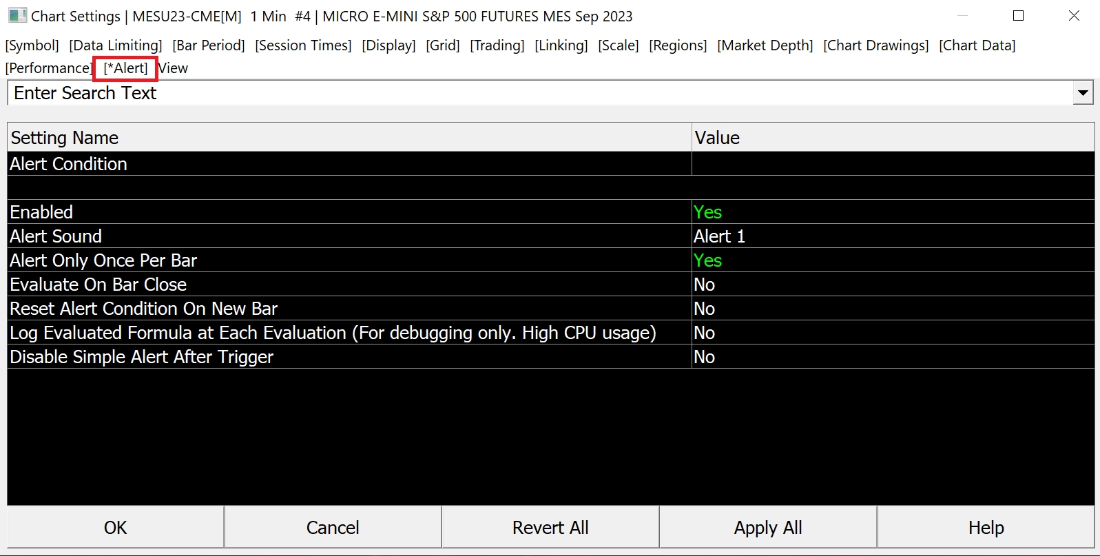Open the Session Times tab

303,45
